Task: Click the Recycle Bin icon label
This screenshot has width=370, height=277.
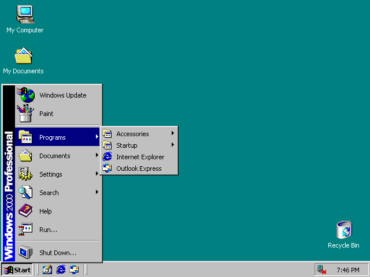Action: point(343,245)
